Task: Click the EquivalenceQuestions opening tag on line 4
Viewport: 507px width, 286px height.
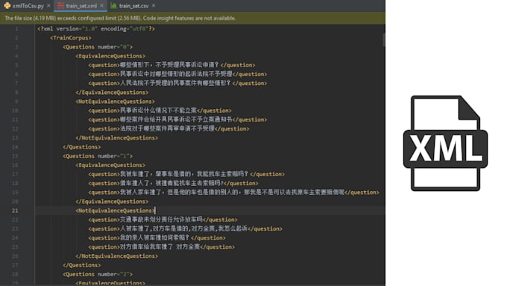Action: 110,56
